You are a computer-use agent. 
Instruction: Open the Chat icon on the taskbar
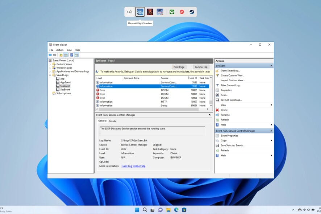point(160,210)
